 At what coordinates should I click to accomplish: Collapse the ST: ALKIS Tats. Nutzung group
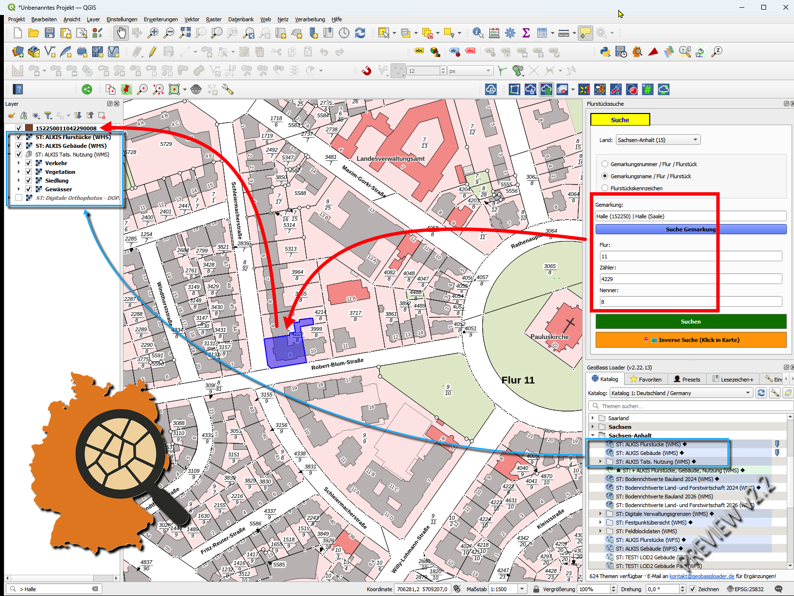click(x=9, y=155)
